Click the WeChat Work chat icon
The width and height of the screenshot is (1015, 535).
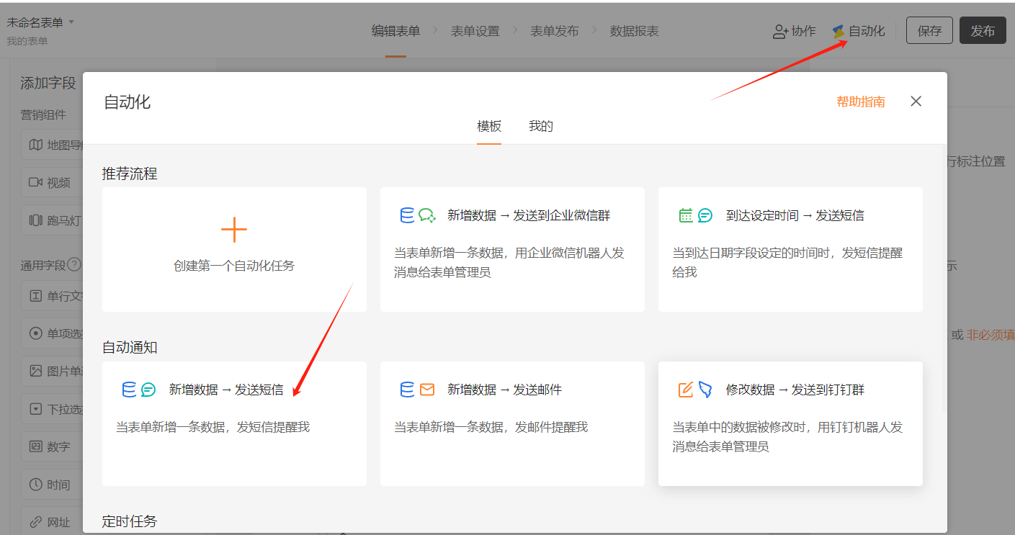click(x=427, y=215)
